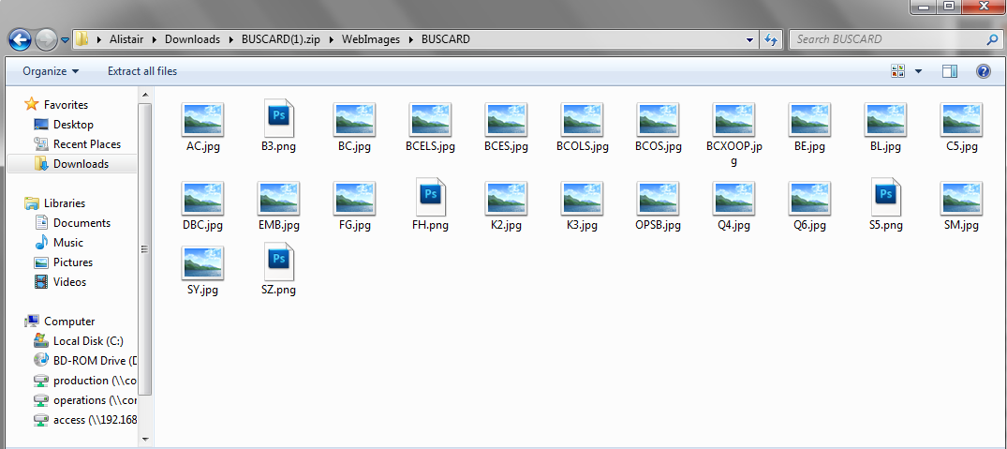The image size is (1007, 449).
Task: Select Downloads in Favorites sidebar
Action: click(x=81, y=164)
